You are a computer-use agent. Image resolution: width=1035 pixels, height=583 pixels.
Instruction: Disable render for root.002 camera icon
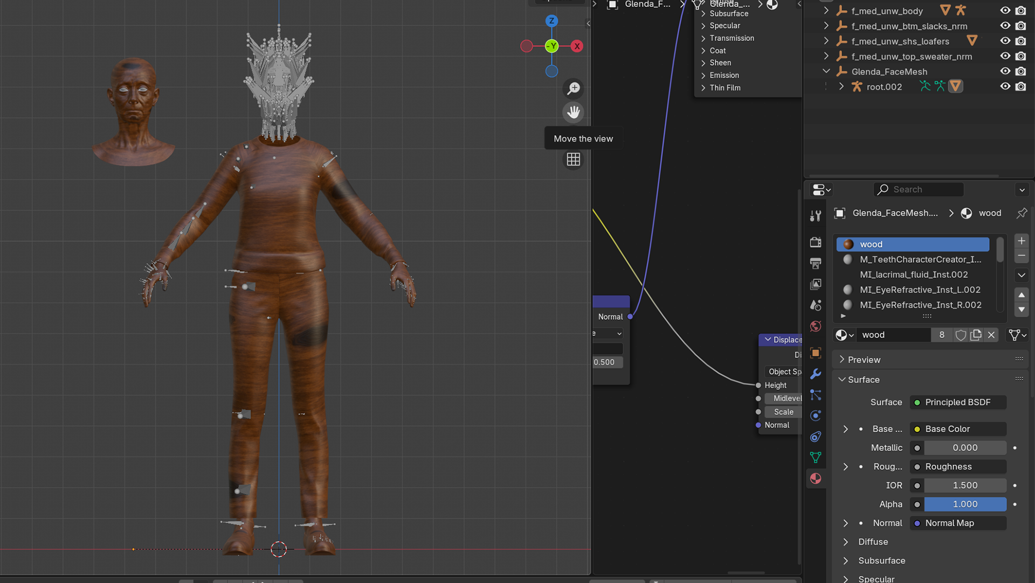pyautogui.click(x=1020, y=86)
